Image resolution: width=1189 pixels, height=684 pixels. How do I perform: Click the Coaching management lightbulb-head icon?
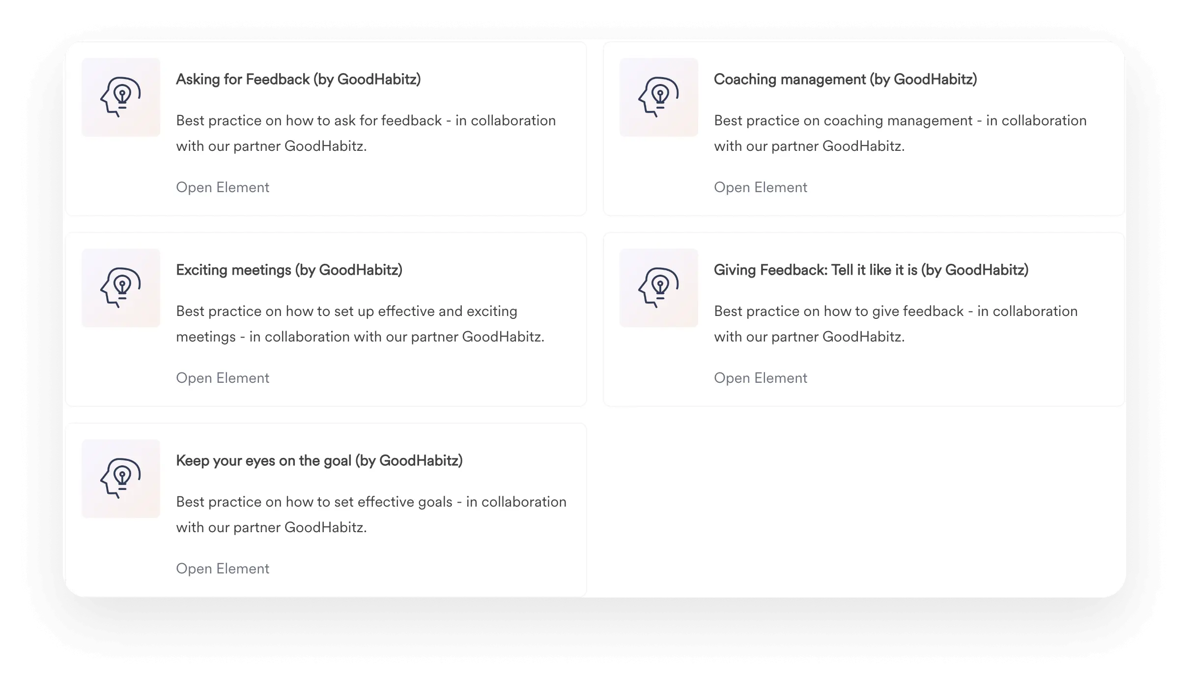coord(658,97)
